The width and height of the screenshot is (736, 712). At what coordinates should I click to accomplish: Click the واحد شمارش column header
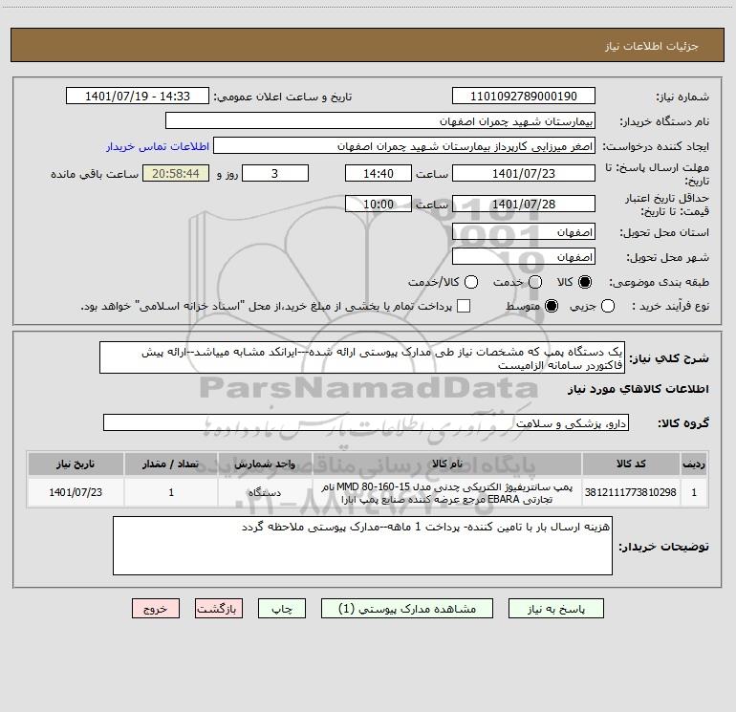click(x=265, y=464)
